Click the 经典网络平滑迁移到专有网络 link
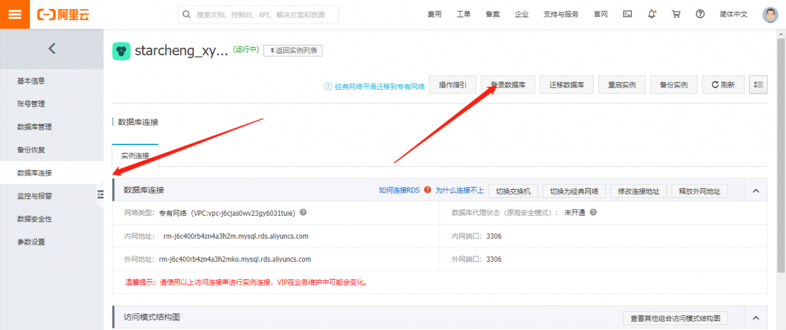 point(379,87)
